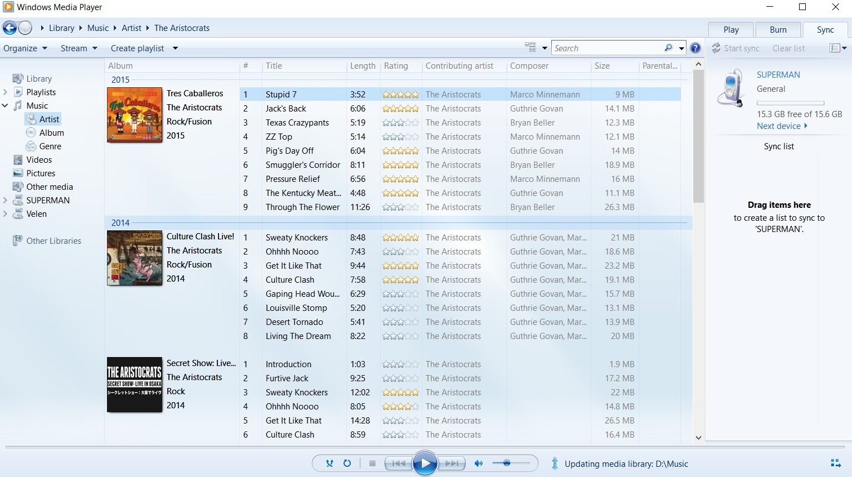Viewport: 852px width, 477px height.
Task: Click the Clear list button
Action: click(788, 48)
